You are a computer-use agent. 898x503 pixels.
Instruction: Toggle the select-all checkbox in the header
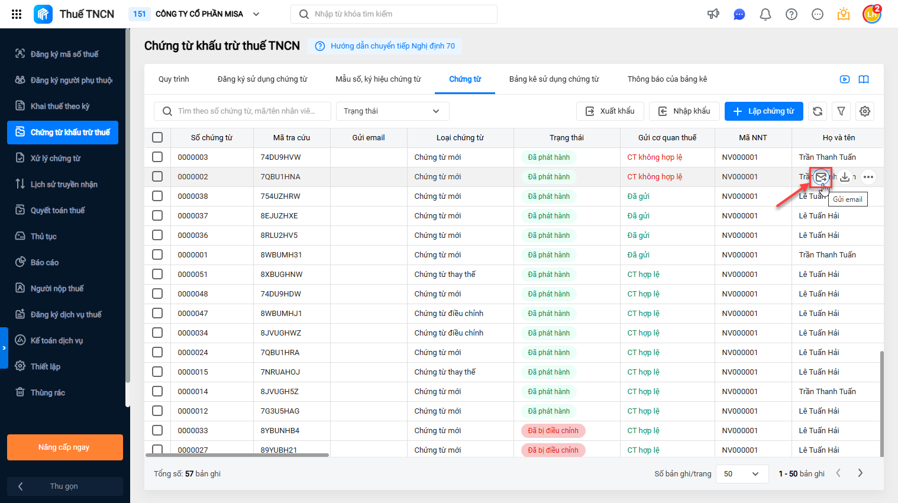[157, 137]
